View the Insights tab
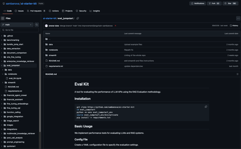 coord(95,11)
